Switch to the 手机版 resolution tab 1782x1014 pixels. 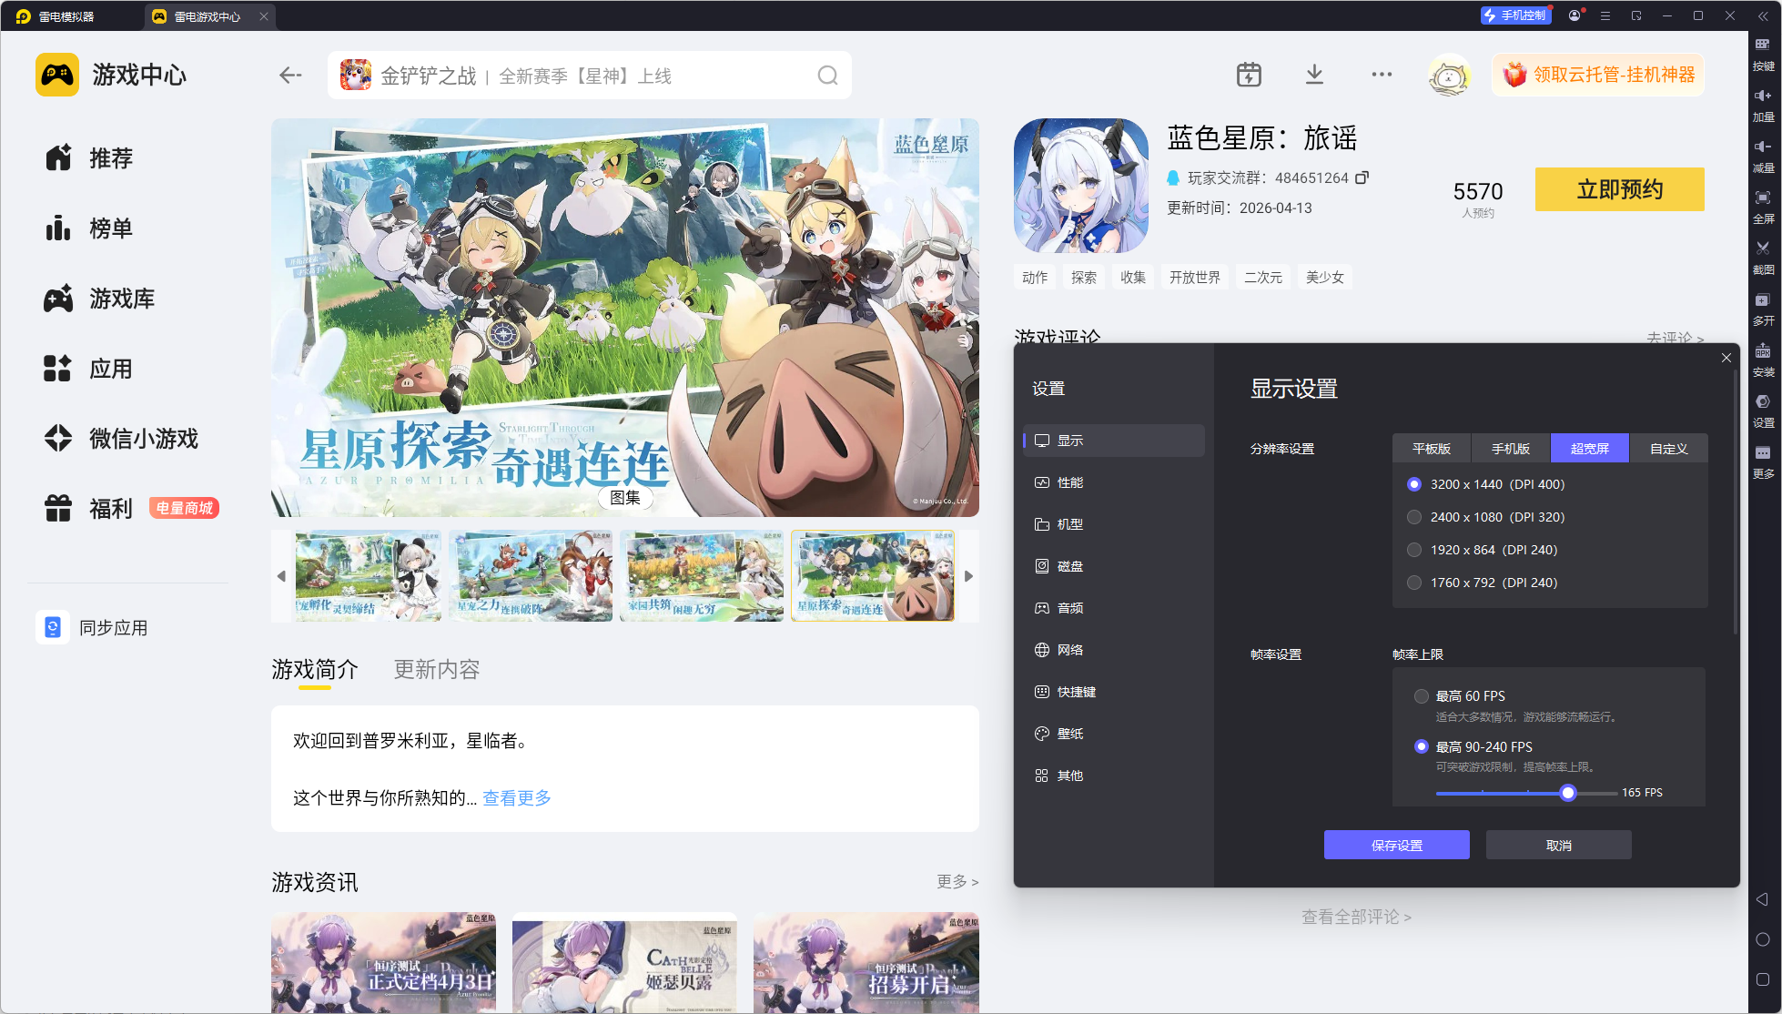[1510, 449]
